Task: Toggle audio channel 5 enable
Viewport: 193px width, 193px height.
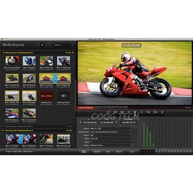Action: (156, 152)
